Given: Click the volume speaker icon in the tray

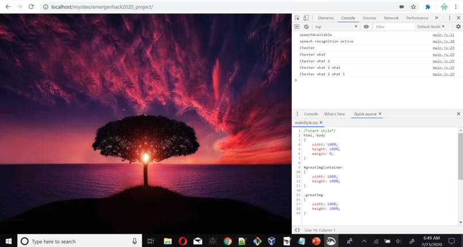Looking at the screenshot, I should click(399, 241).
